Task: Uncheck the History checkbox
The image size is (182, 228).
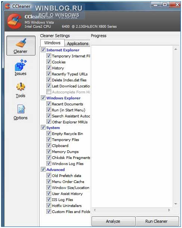Action: point(49,68)
